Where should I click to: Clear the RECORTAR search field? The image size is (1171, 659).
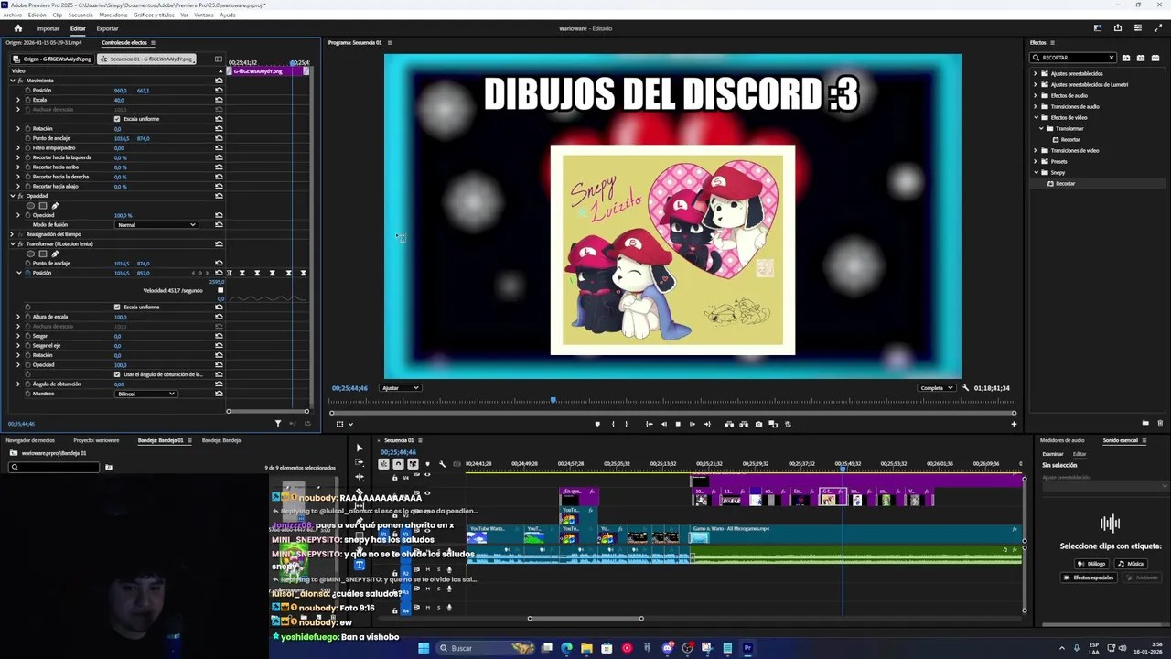[x=1112, y=58]
